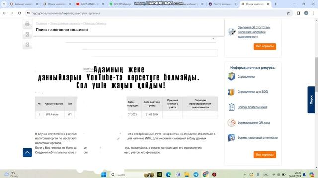Click the Список плательщиков icon
318x178 pixels.
click(x=231, y=107)
